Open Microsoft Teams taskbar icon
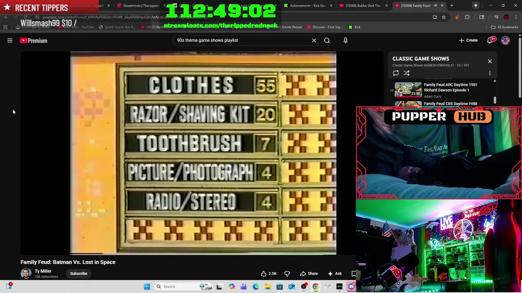The width and height of the screenshot is (522, 293). tap(243, 286)
